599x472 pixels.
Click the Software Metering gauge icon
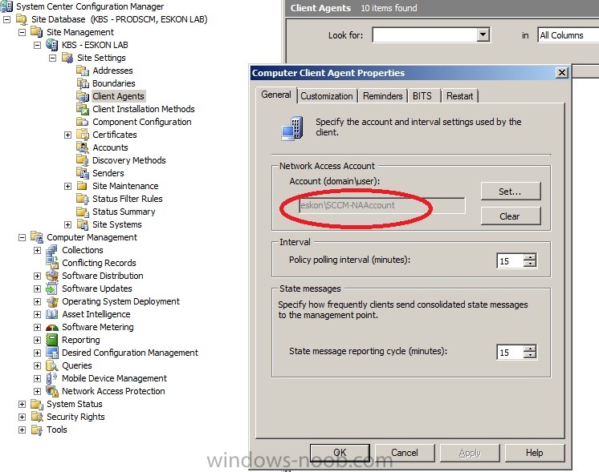click(51, 327)
